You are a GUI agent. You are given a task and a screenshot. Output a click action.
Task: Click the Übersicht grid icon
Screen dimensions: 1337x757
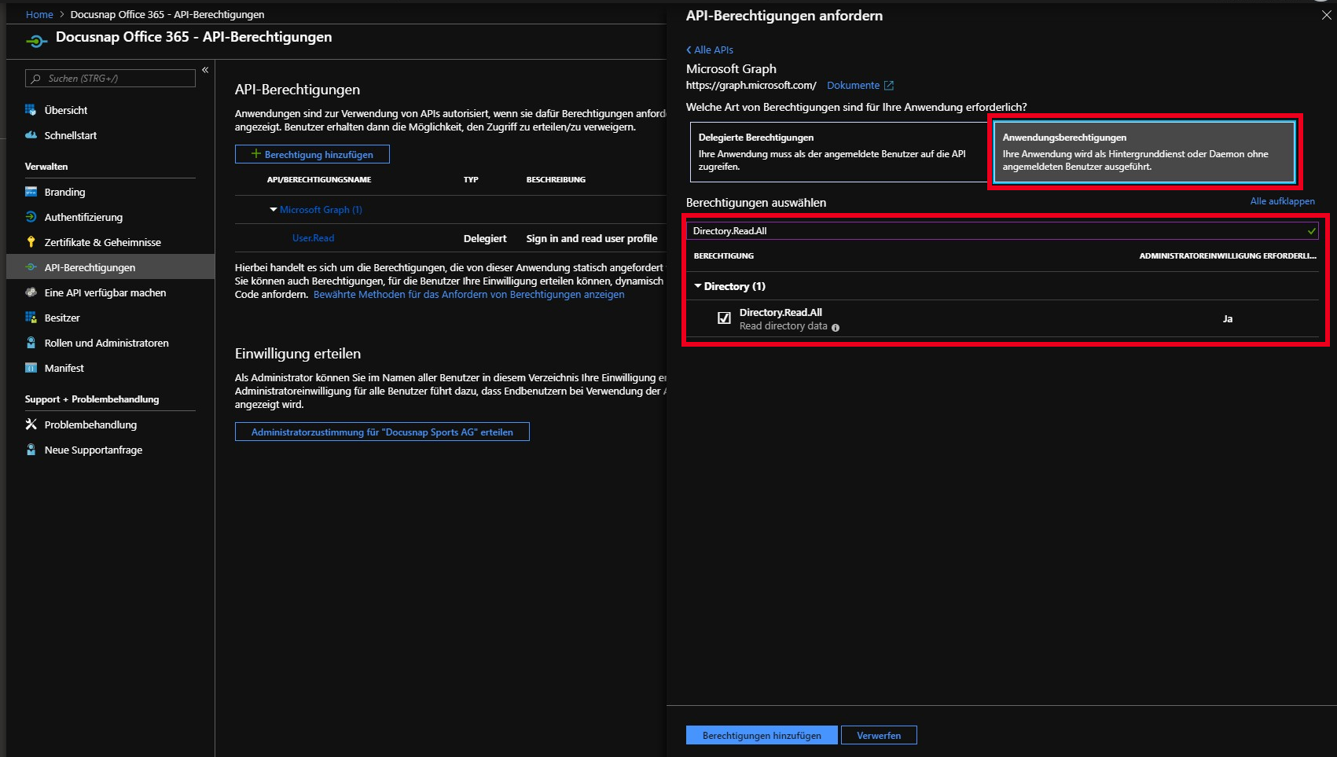click(x=31, y=110)
